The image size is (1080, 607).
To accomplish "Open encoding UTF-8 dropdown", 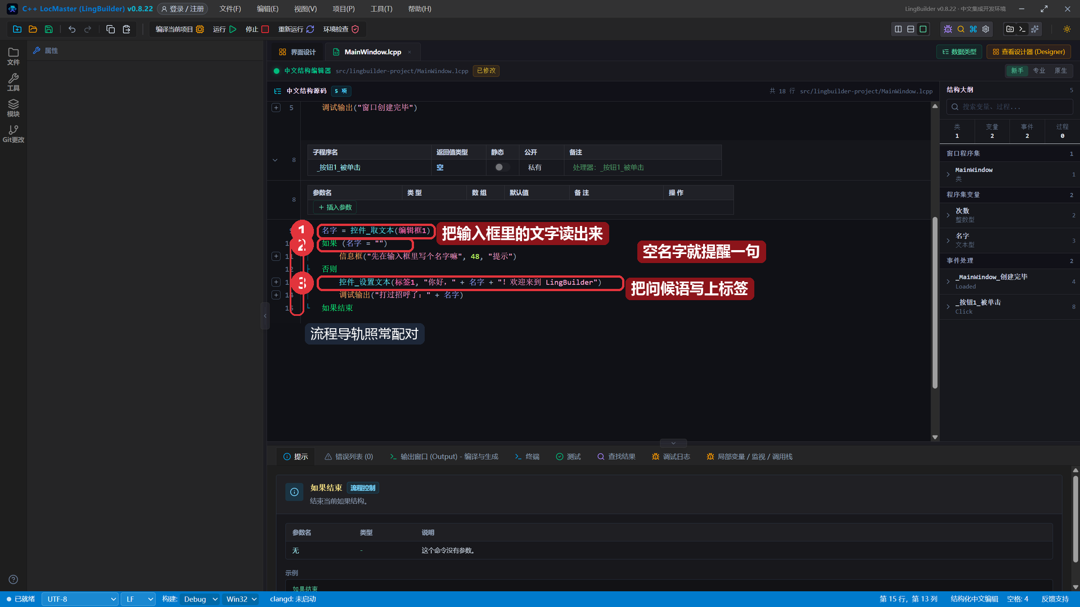I will pyautogui.click(x=80, y=599).
